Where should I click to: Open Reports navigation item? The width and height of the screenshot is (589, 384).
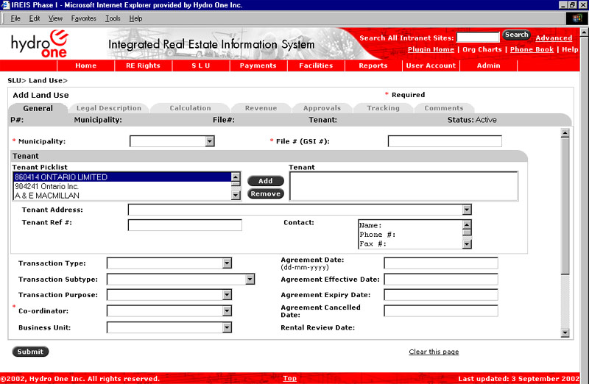tap(373, 65)
